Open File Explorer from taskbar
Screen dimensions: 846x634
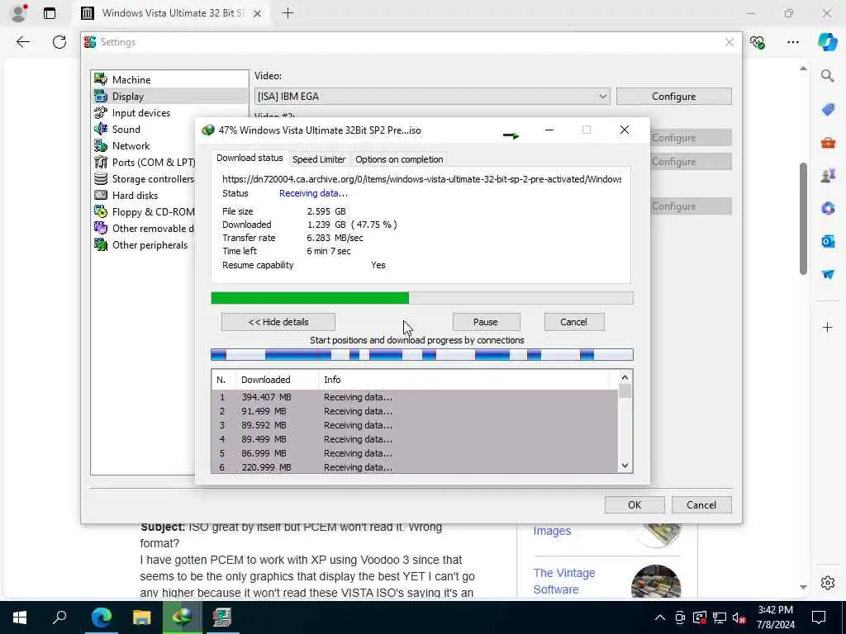tap(142, 617)
